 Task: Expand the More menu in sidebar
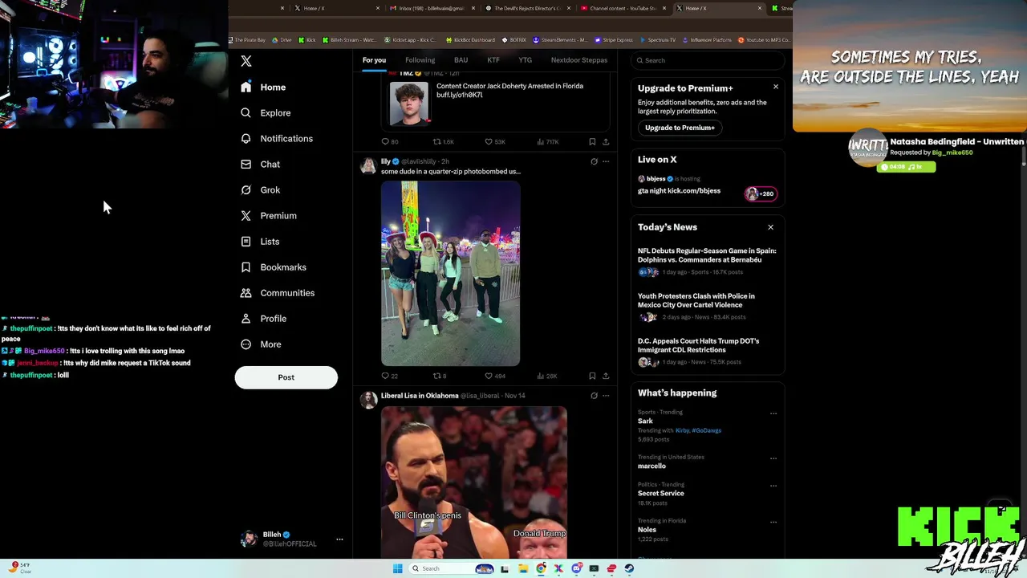click(x=261, y=344)
